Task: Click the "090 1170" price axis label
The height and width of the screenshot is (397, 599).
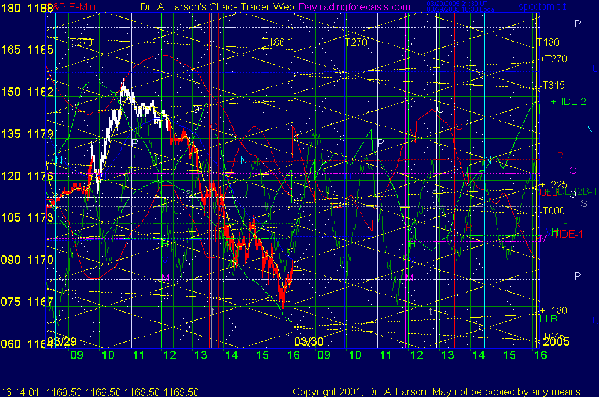Action: point(27,260)
